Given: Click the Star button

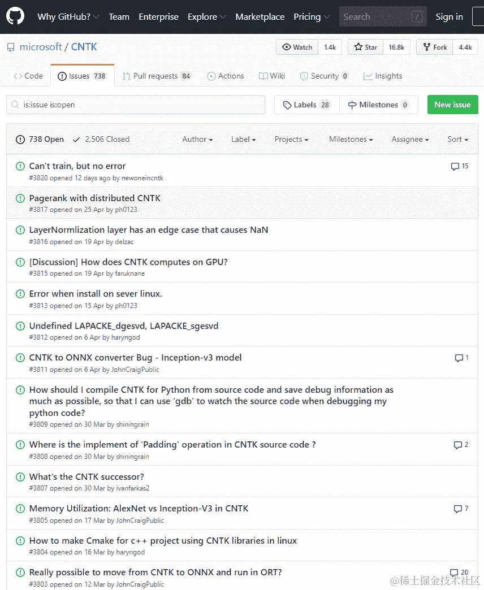Looking at the screenshot, I should [365, 47].
